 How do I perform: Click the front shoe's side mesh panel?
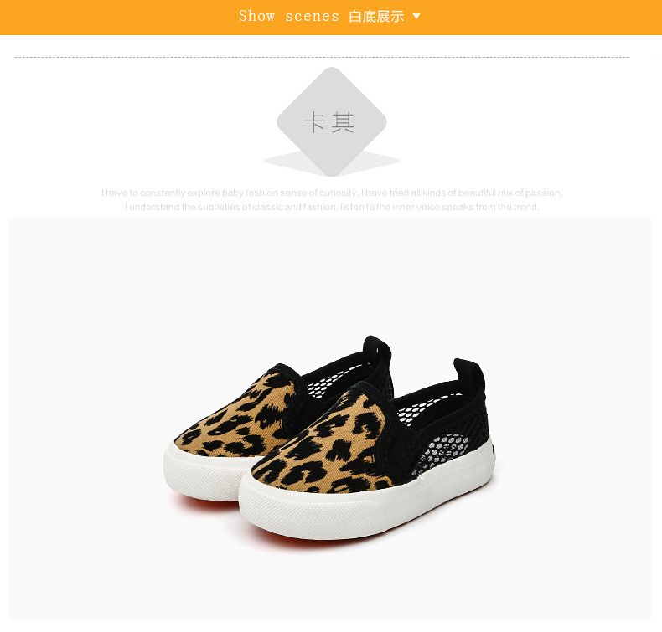click(x=443, y=453)
